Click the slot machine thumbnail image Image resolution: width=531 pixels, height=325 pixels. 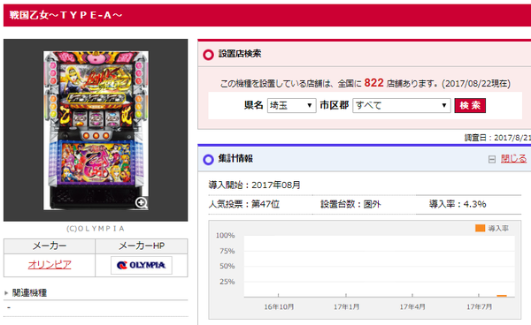(x=96, y=131)
